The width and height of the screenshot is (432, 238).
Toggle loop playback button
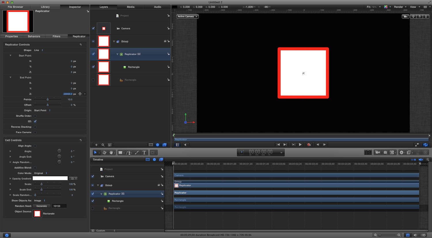[425, 145]
